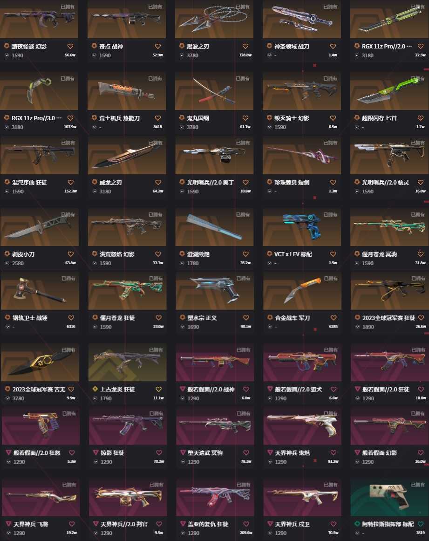
Task: Click the heart icon beside 剥皮小刀
Action: tap(70, 254)
